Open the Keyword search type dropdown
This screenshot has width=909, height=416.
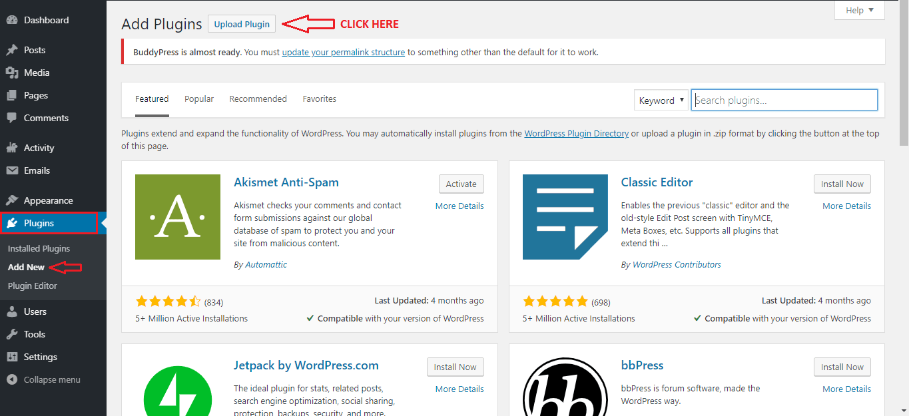[x=661, y=101]
